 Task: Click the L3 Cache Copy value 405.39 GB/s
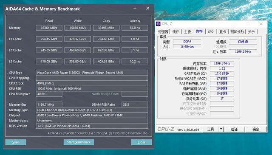coord(106,62)
